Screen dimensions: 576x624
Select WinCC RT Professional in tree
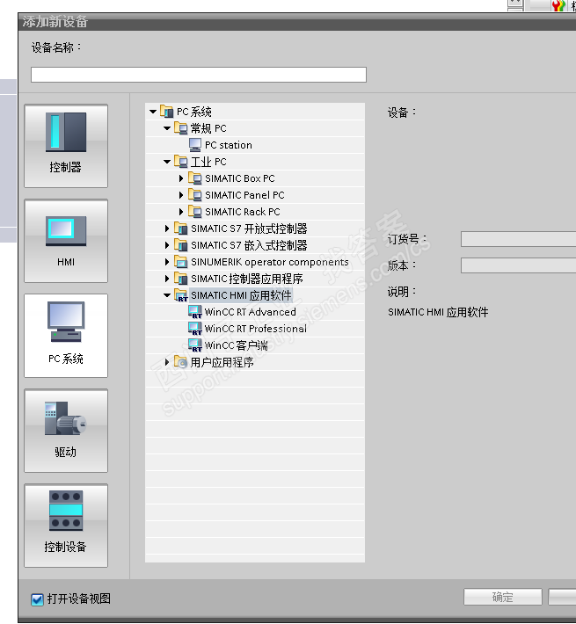click(256, 329)
